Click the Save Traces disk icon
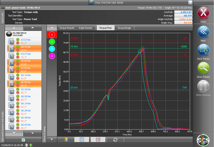 click(x=203, y=50)
